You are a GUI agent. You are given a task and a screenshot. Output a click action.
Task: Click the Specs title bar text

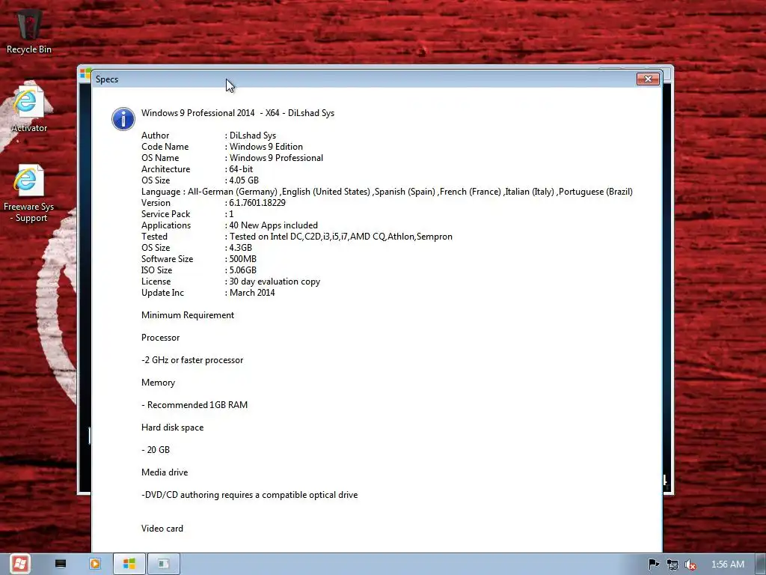pos(107,79)
